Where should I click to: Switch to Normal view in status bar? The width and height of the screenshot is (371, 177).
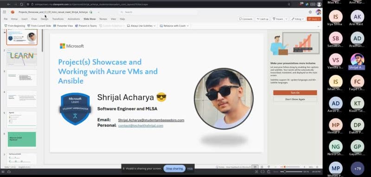[255, 167]
